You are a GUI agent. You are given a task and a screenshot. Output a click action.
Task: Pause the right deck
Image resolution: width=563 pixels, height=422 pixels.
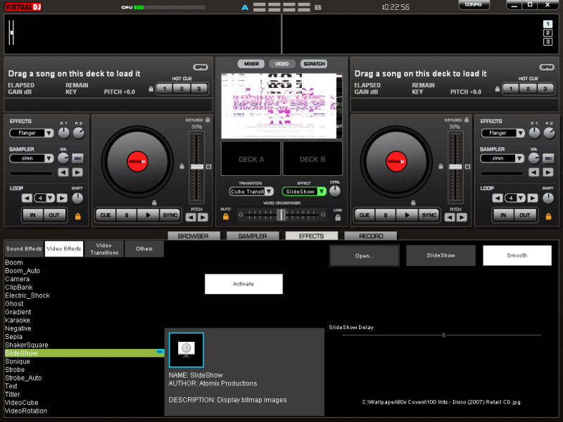click(386, 215)
